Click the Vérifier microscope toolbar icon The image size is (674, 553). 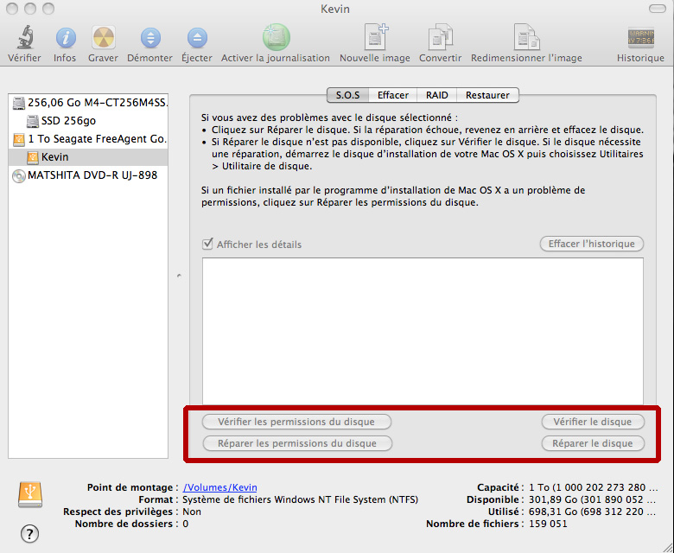click(24, 38)
